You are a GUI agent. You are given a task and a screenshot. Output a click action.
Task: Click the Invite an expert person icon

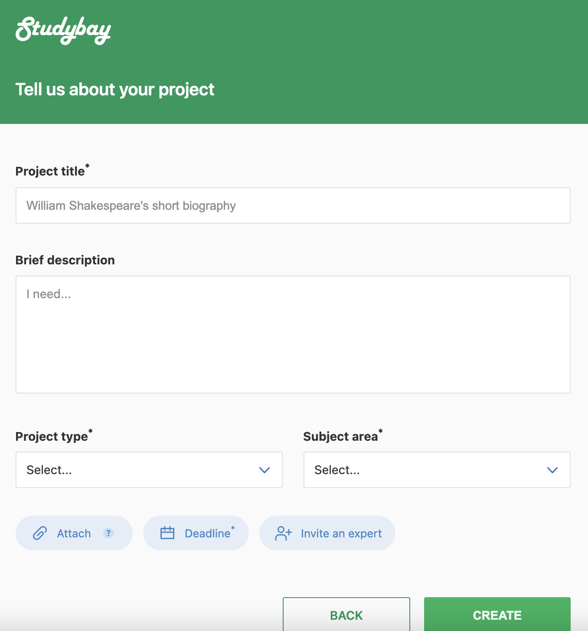tap(284, 533)
